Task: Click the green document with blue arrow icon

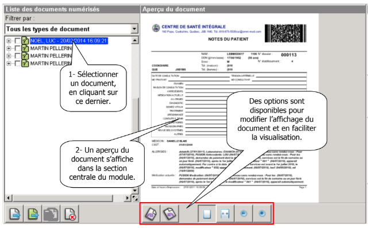Action: pos(33,214)
